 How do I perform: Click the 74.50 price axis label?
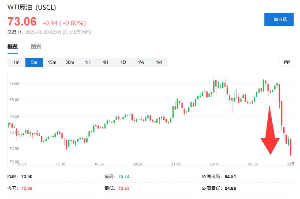click(x=14, y=116)
